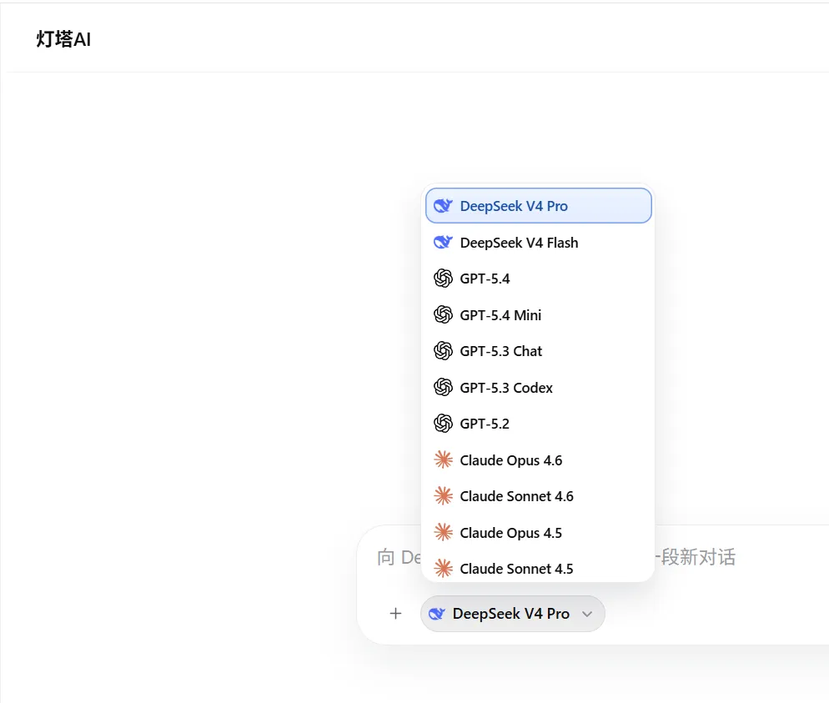Viewport: 829px width, 703px height.
Task: Select GPT-5.3 Codex option
Action: (538, 388)
